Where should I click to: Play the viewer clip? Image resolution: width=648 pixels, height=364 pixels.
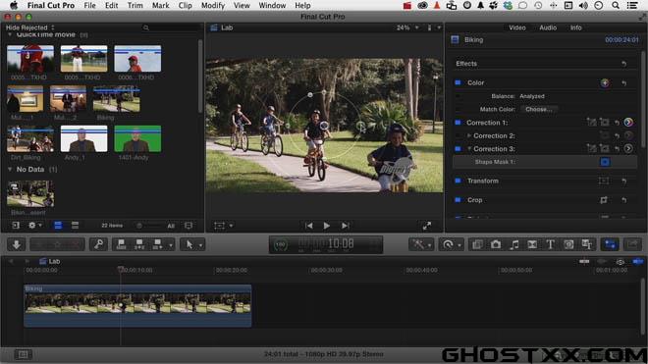click(327, 226)
